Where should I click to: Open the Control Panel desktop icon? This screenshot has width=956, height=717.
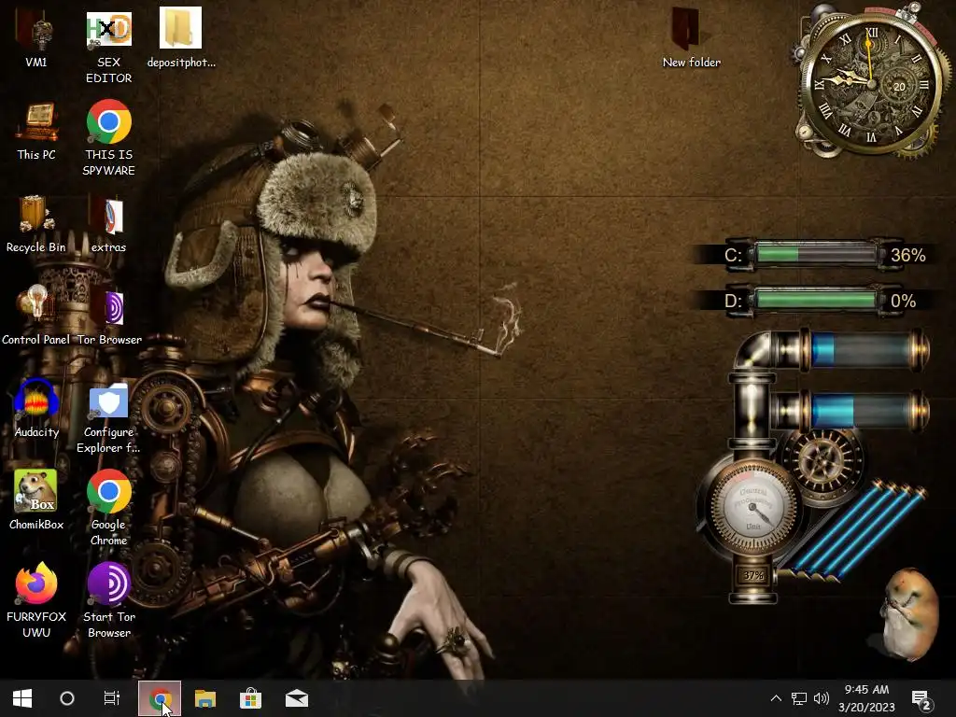36,316
